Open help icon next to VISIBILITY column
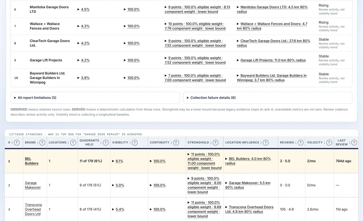This screenshot has height=221, width=363. 135,143
